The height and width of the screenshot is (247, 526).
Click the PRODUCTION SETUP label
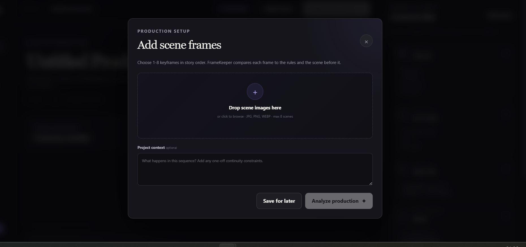click(x=163, y=31)
